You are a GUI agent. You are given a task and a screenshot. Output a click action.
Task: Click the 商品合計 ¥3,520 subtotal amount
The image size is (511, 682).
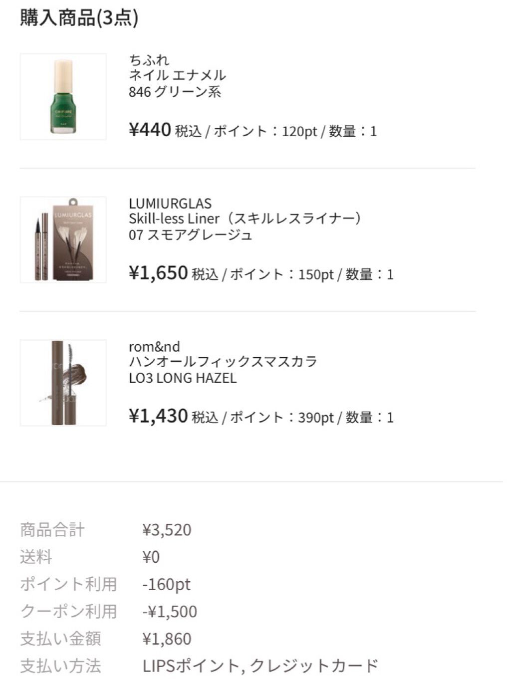coord(167,530)
